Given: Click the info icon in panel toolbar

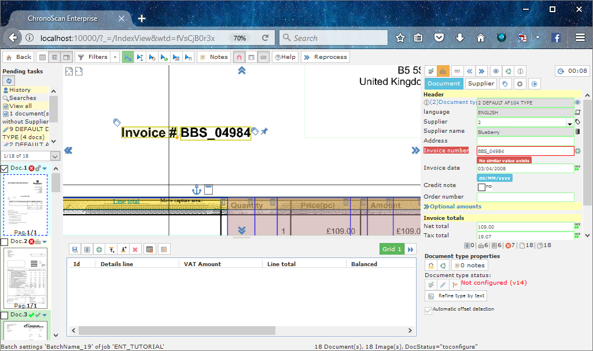Looking at the screenshot, I should coord(520,71).
